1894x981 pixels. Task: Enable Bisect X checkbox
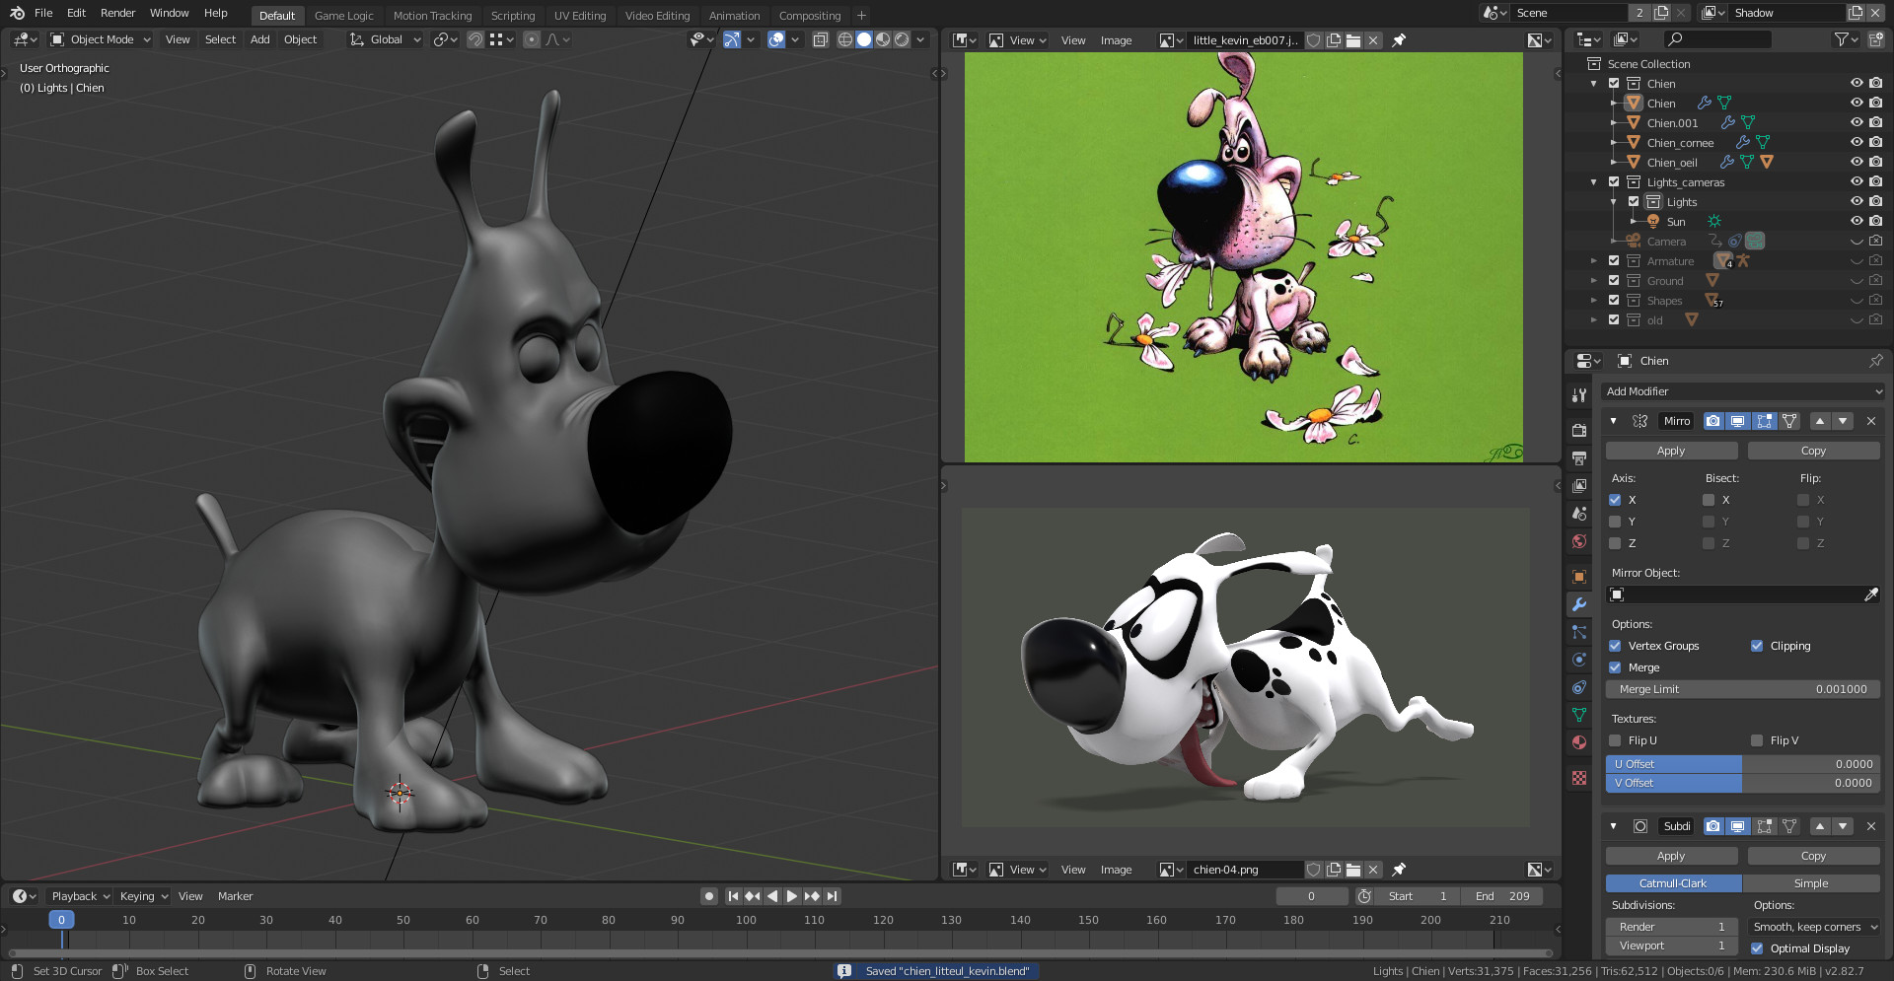(1709, 500)
